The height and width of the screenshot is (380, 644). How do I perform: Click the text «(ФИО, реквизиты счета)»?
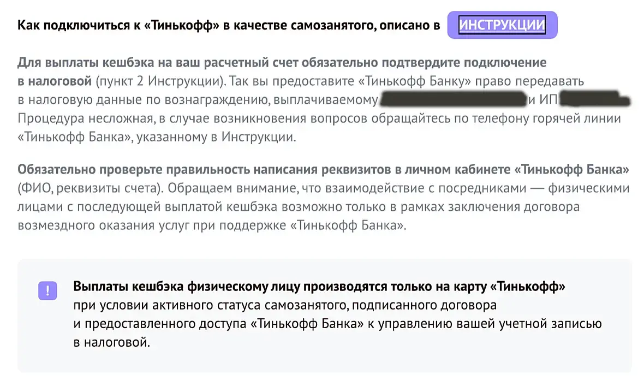pyautogui.click(x=90, y=188)
